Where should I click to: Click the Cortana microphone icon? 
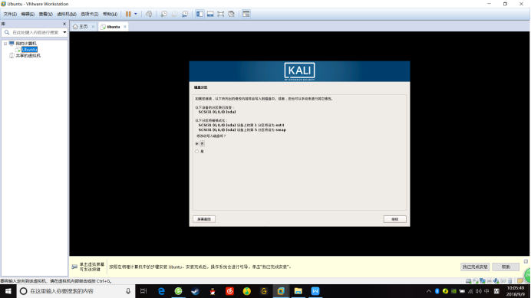point(128,291)
